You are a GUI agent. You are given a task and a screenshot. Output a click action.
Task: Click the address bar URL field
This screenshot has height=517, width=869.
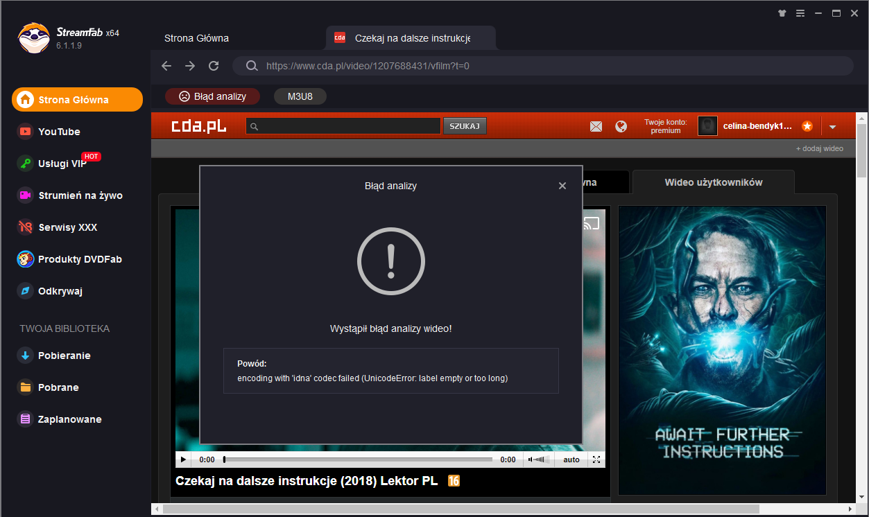542,66
